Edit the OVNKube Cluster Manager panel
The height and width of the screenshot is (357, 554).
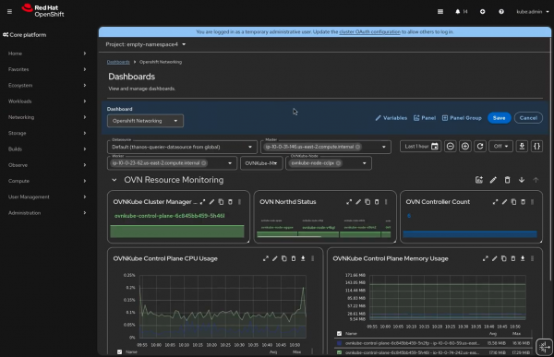(x=211, y=202)
